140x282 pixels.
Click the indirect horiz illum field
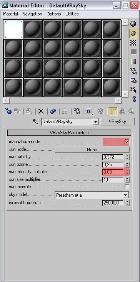pos(113,203)
